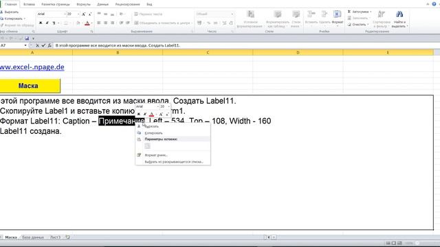Expand the Копировать dropdown arrow in clipboard
This screenshot has width=440, height=247.
(25, 19)
